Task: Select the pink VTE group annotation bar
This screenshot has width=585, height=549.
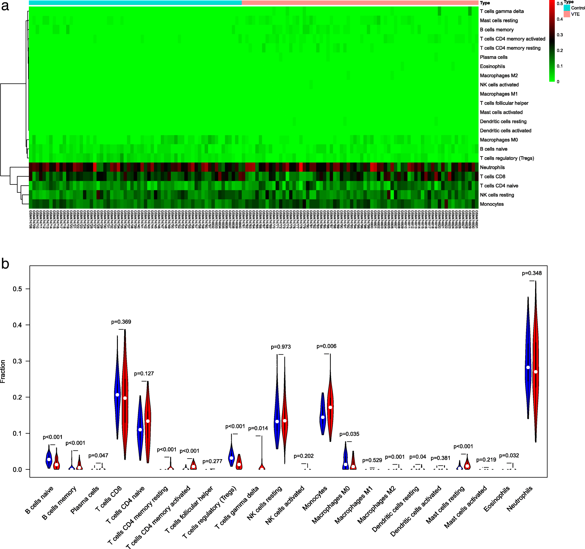Action: (360, 3)
